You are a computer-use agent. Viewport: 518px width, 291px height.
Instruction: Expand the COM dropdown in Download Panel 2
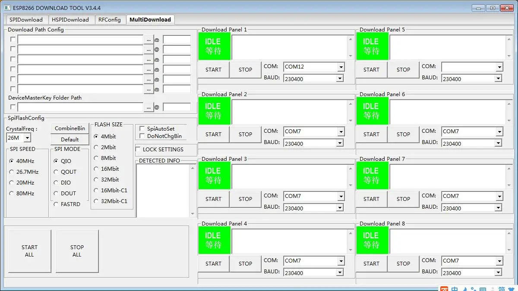[x=341, y=131]
